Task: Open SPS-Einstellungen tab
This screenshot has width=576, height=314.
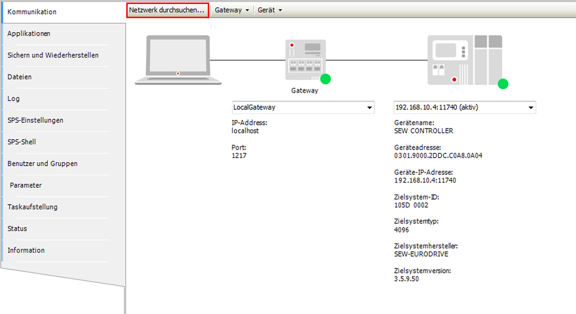Action: tap(36, 120)
